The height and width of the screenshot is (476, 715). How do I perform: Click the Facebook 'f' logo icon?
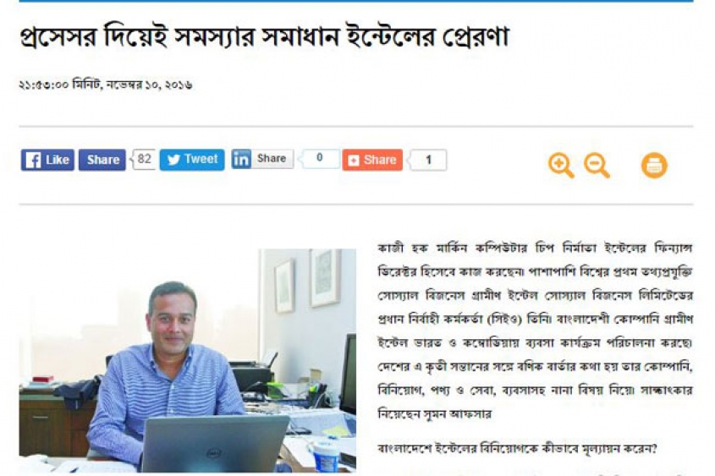tap(33, 160)
